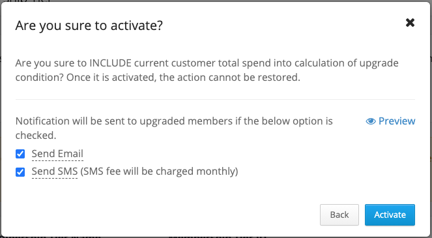Click the dimmed page text above the dialog
Screen dimensions: 432x238
coord(26,1)
